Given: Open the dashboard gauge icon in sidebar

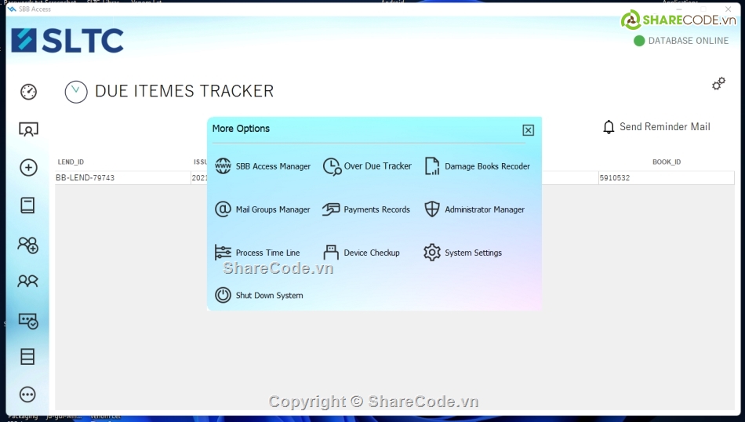Looking at the screenshot, I should (x=28, y=92).
